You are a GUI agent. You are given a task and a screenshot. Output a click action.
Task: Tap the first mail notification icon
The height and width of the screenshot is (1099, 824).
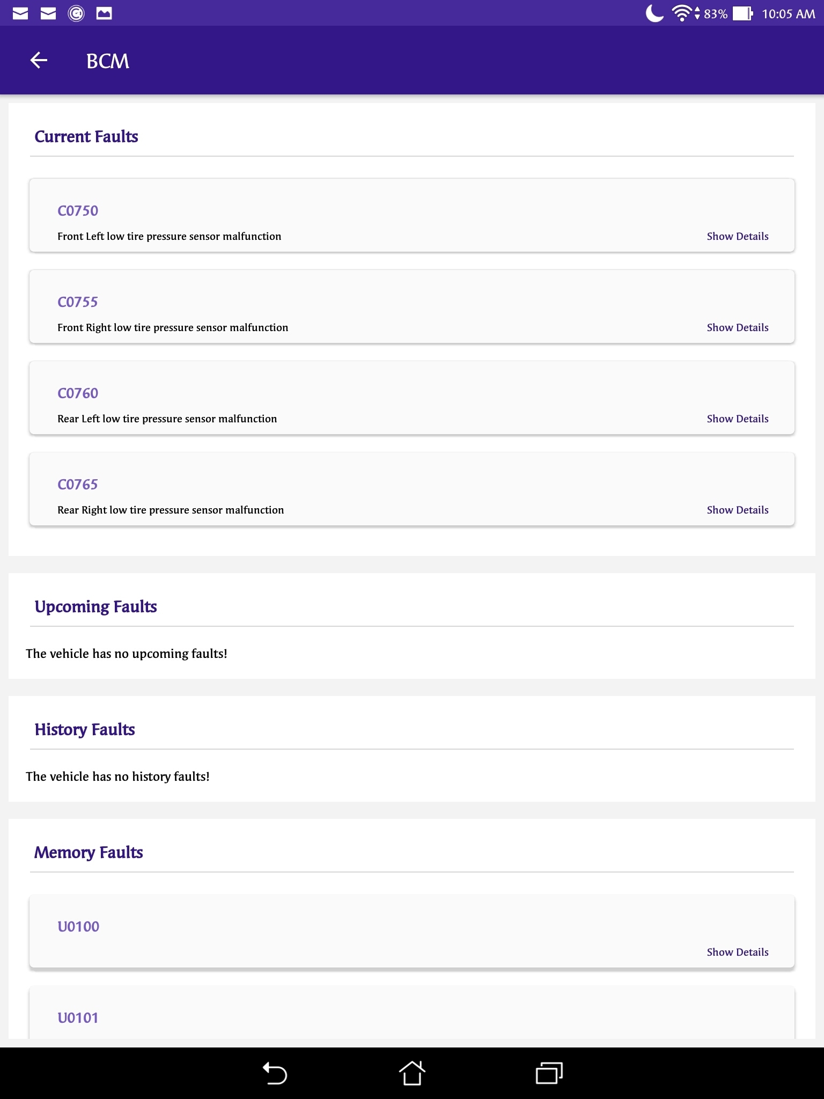[20, 13]
